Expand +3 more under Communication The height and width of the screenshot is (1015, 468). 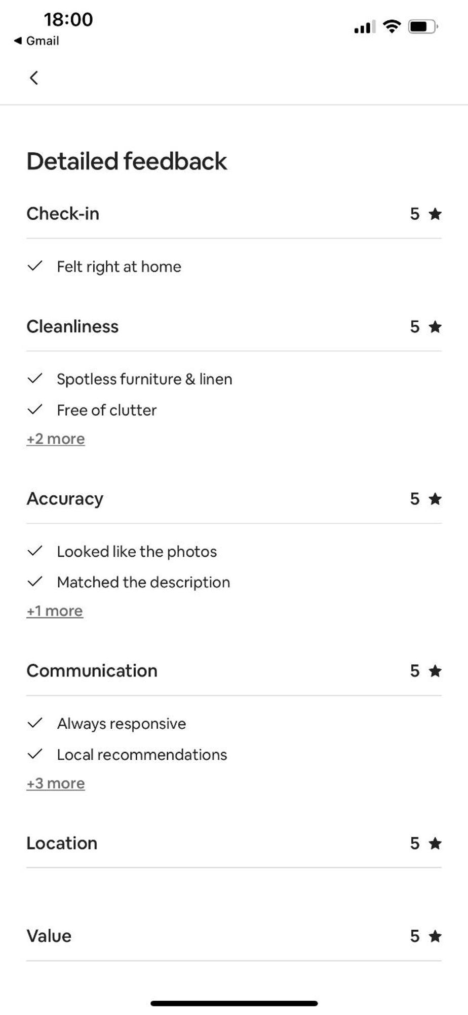(x=56, y=784)
